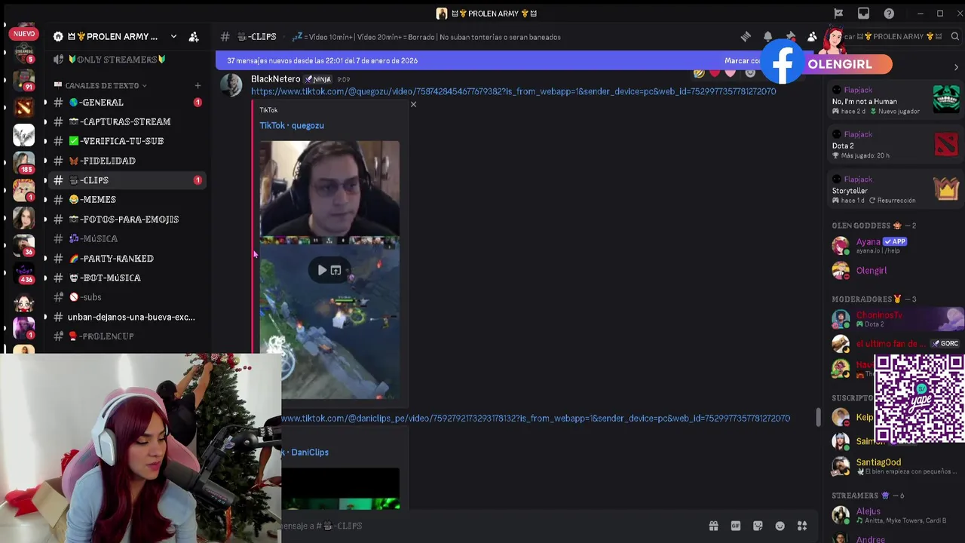Click the server search field
965x543 pixels.
902,36
